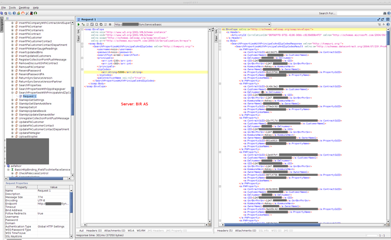Click the Request 1 icon in the navigator tree
The width and height of the screenshot is (391, 240).
coord(20,96)
